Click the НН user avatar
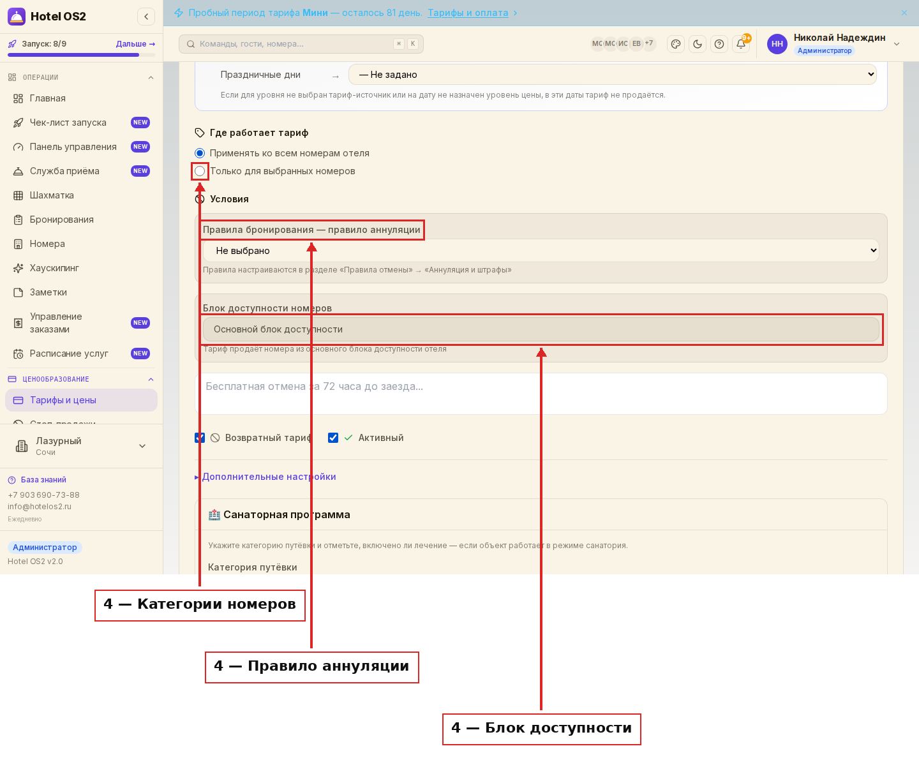This screenshot has height=760, width=919. [x=777, y=44]
